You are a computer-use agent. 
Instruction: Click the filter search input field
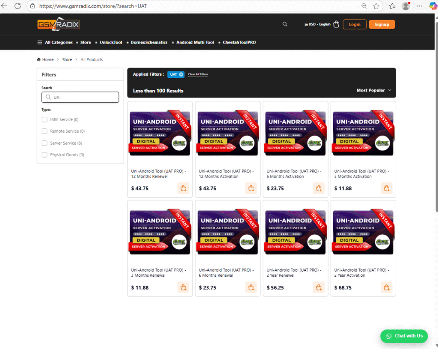(x=80, y=97)
